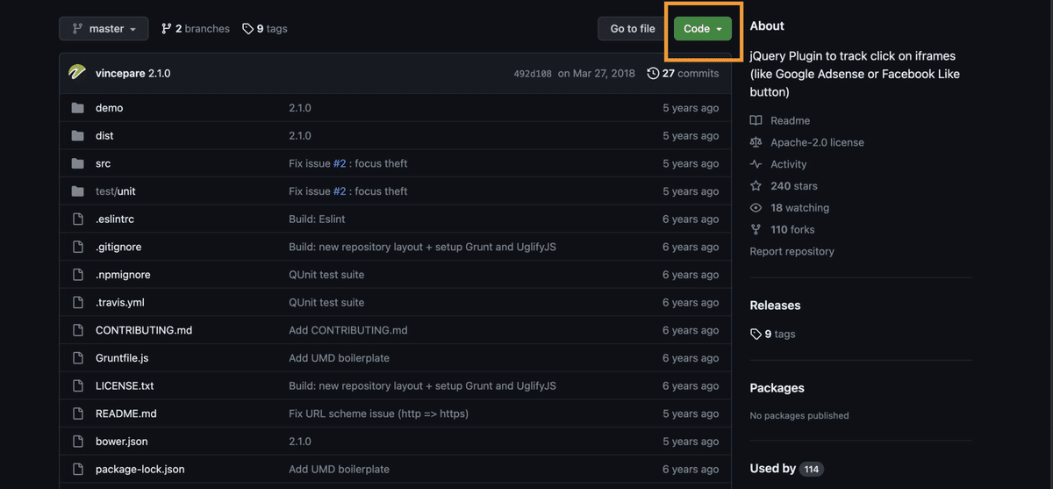
Task: Open the dist folder
Action: click(x=104, y=136)
